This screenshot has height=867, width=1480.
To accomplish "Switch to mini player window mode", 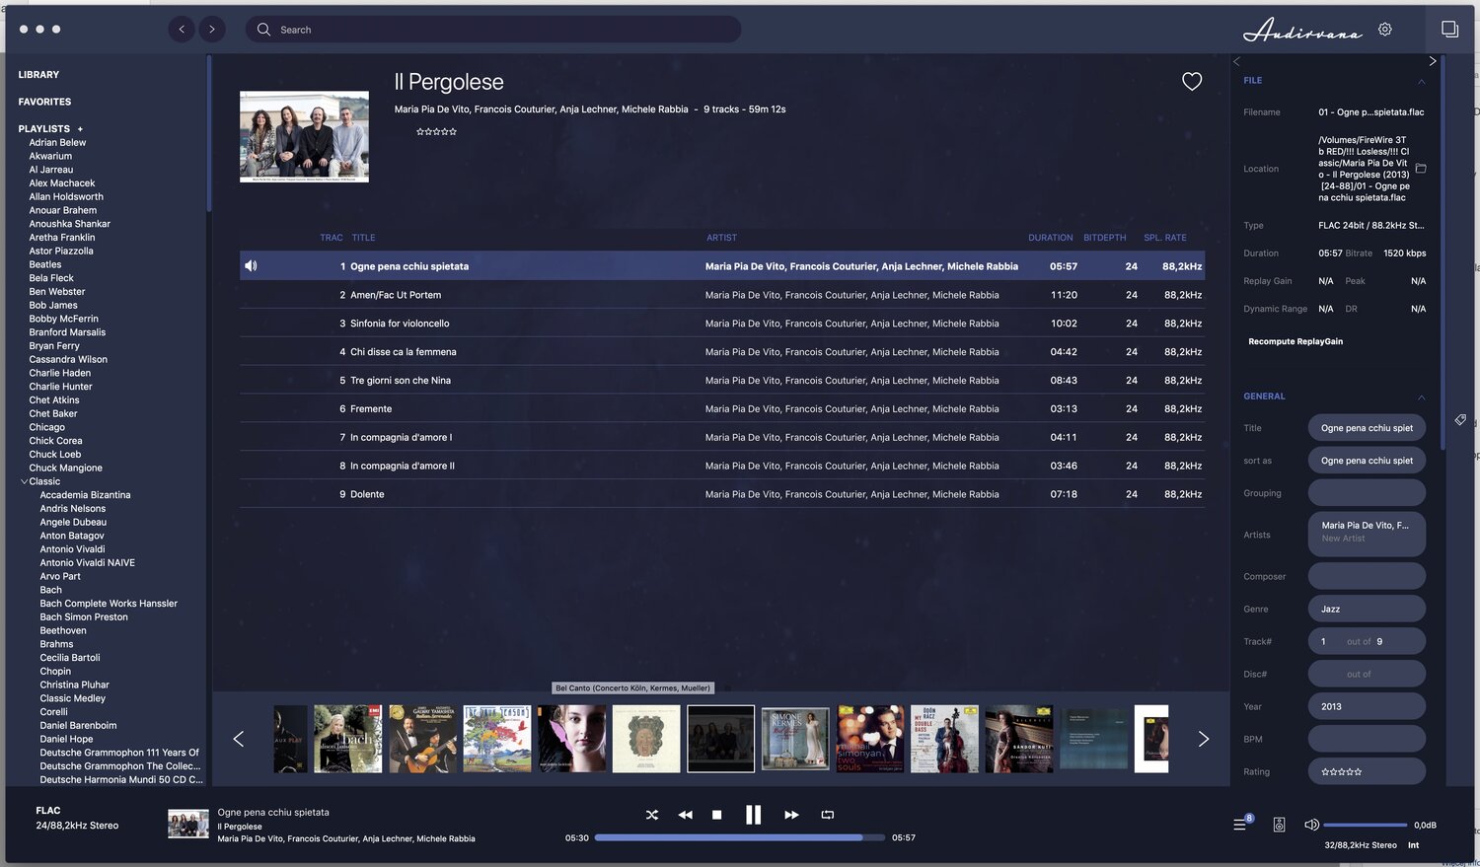I will pos(1449,30).
